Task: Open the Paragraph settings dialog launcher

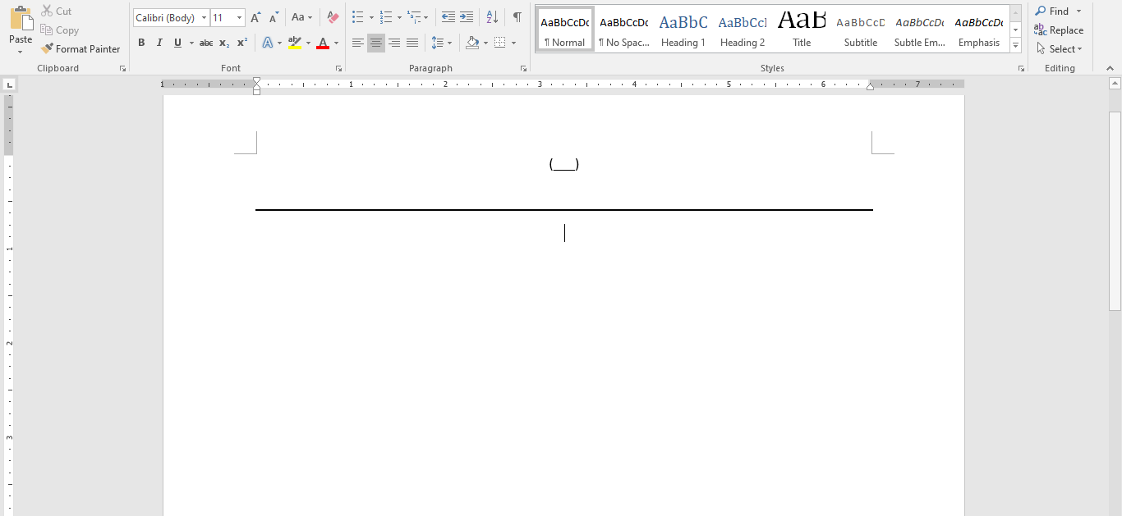Action: click(x=524, y=69)
